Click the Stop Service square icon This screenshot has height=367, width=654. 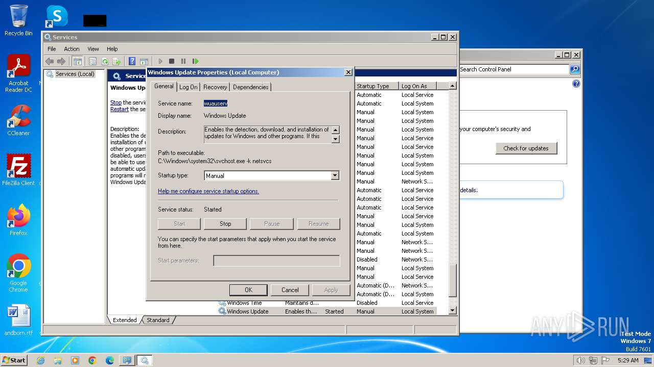click(x=172, y=61)
